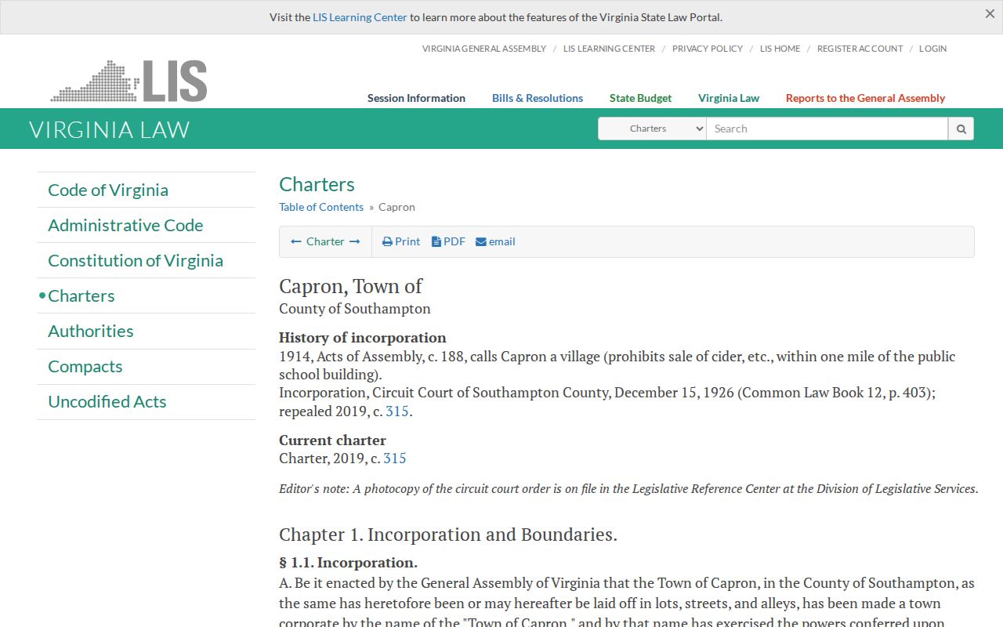The width and height of the screenshot is (1003, 627).
Task: Open Reports to the General Assembly
Action: click(866, 98)
